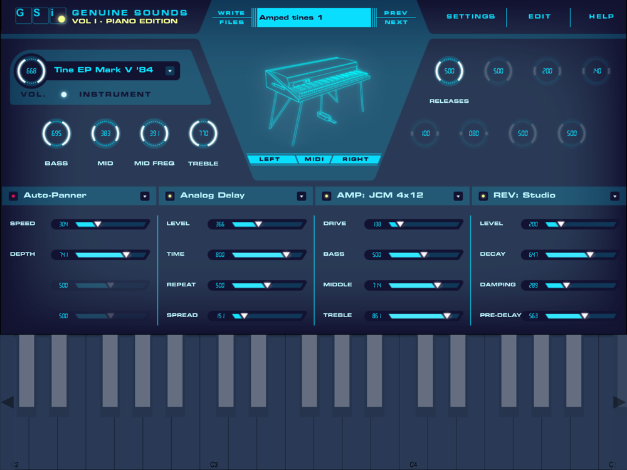The width and height of the screenshot is (627, 470).
Task: Click the C2 white key on keyboard
Action: coord(14,440)
